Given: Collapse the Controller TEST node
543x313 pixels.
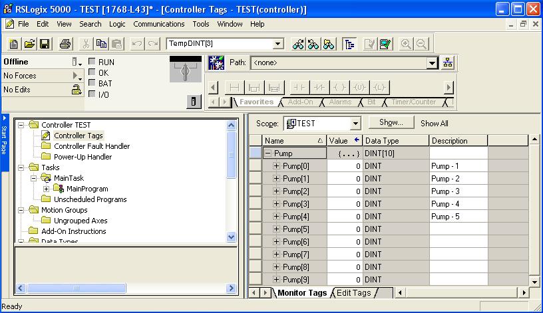Looking at the screenshot, I should coord(21,125).
